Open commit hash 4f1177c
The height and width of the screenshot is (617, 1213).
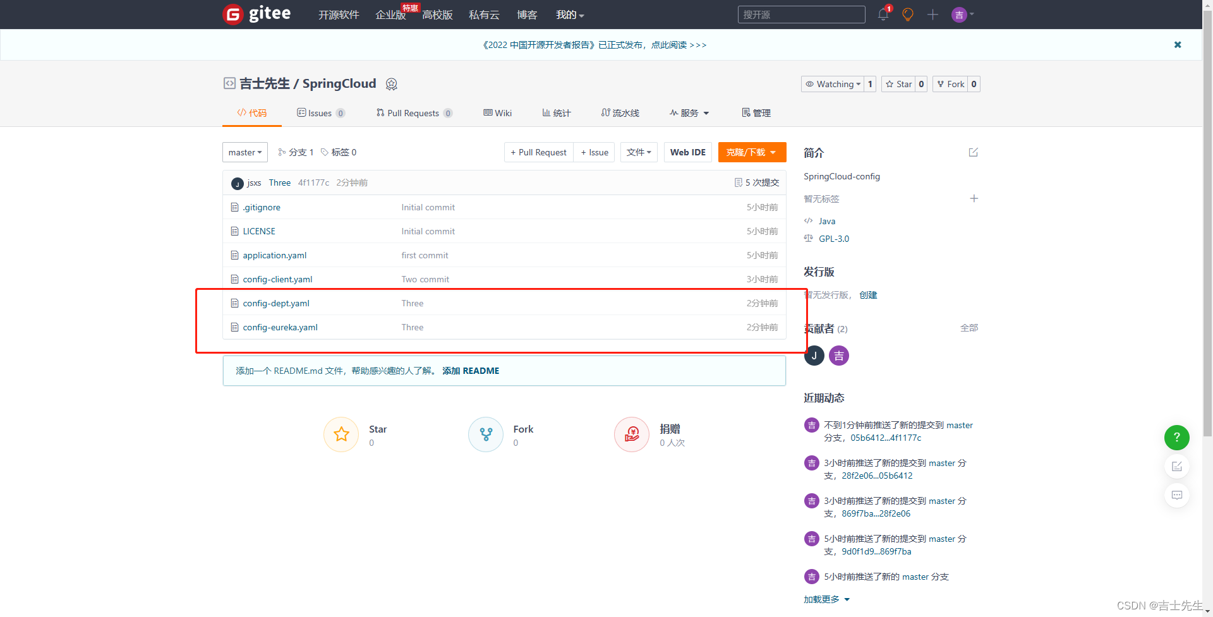click(x=313, y=183)
